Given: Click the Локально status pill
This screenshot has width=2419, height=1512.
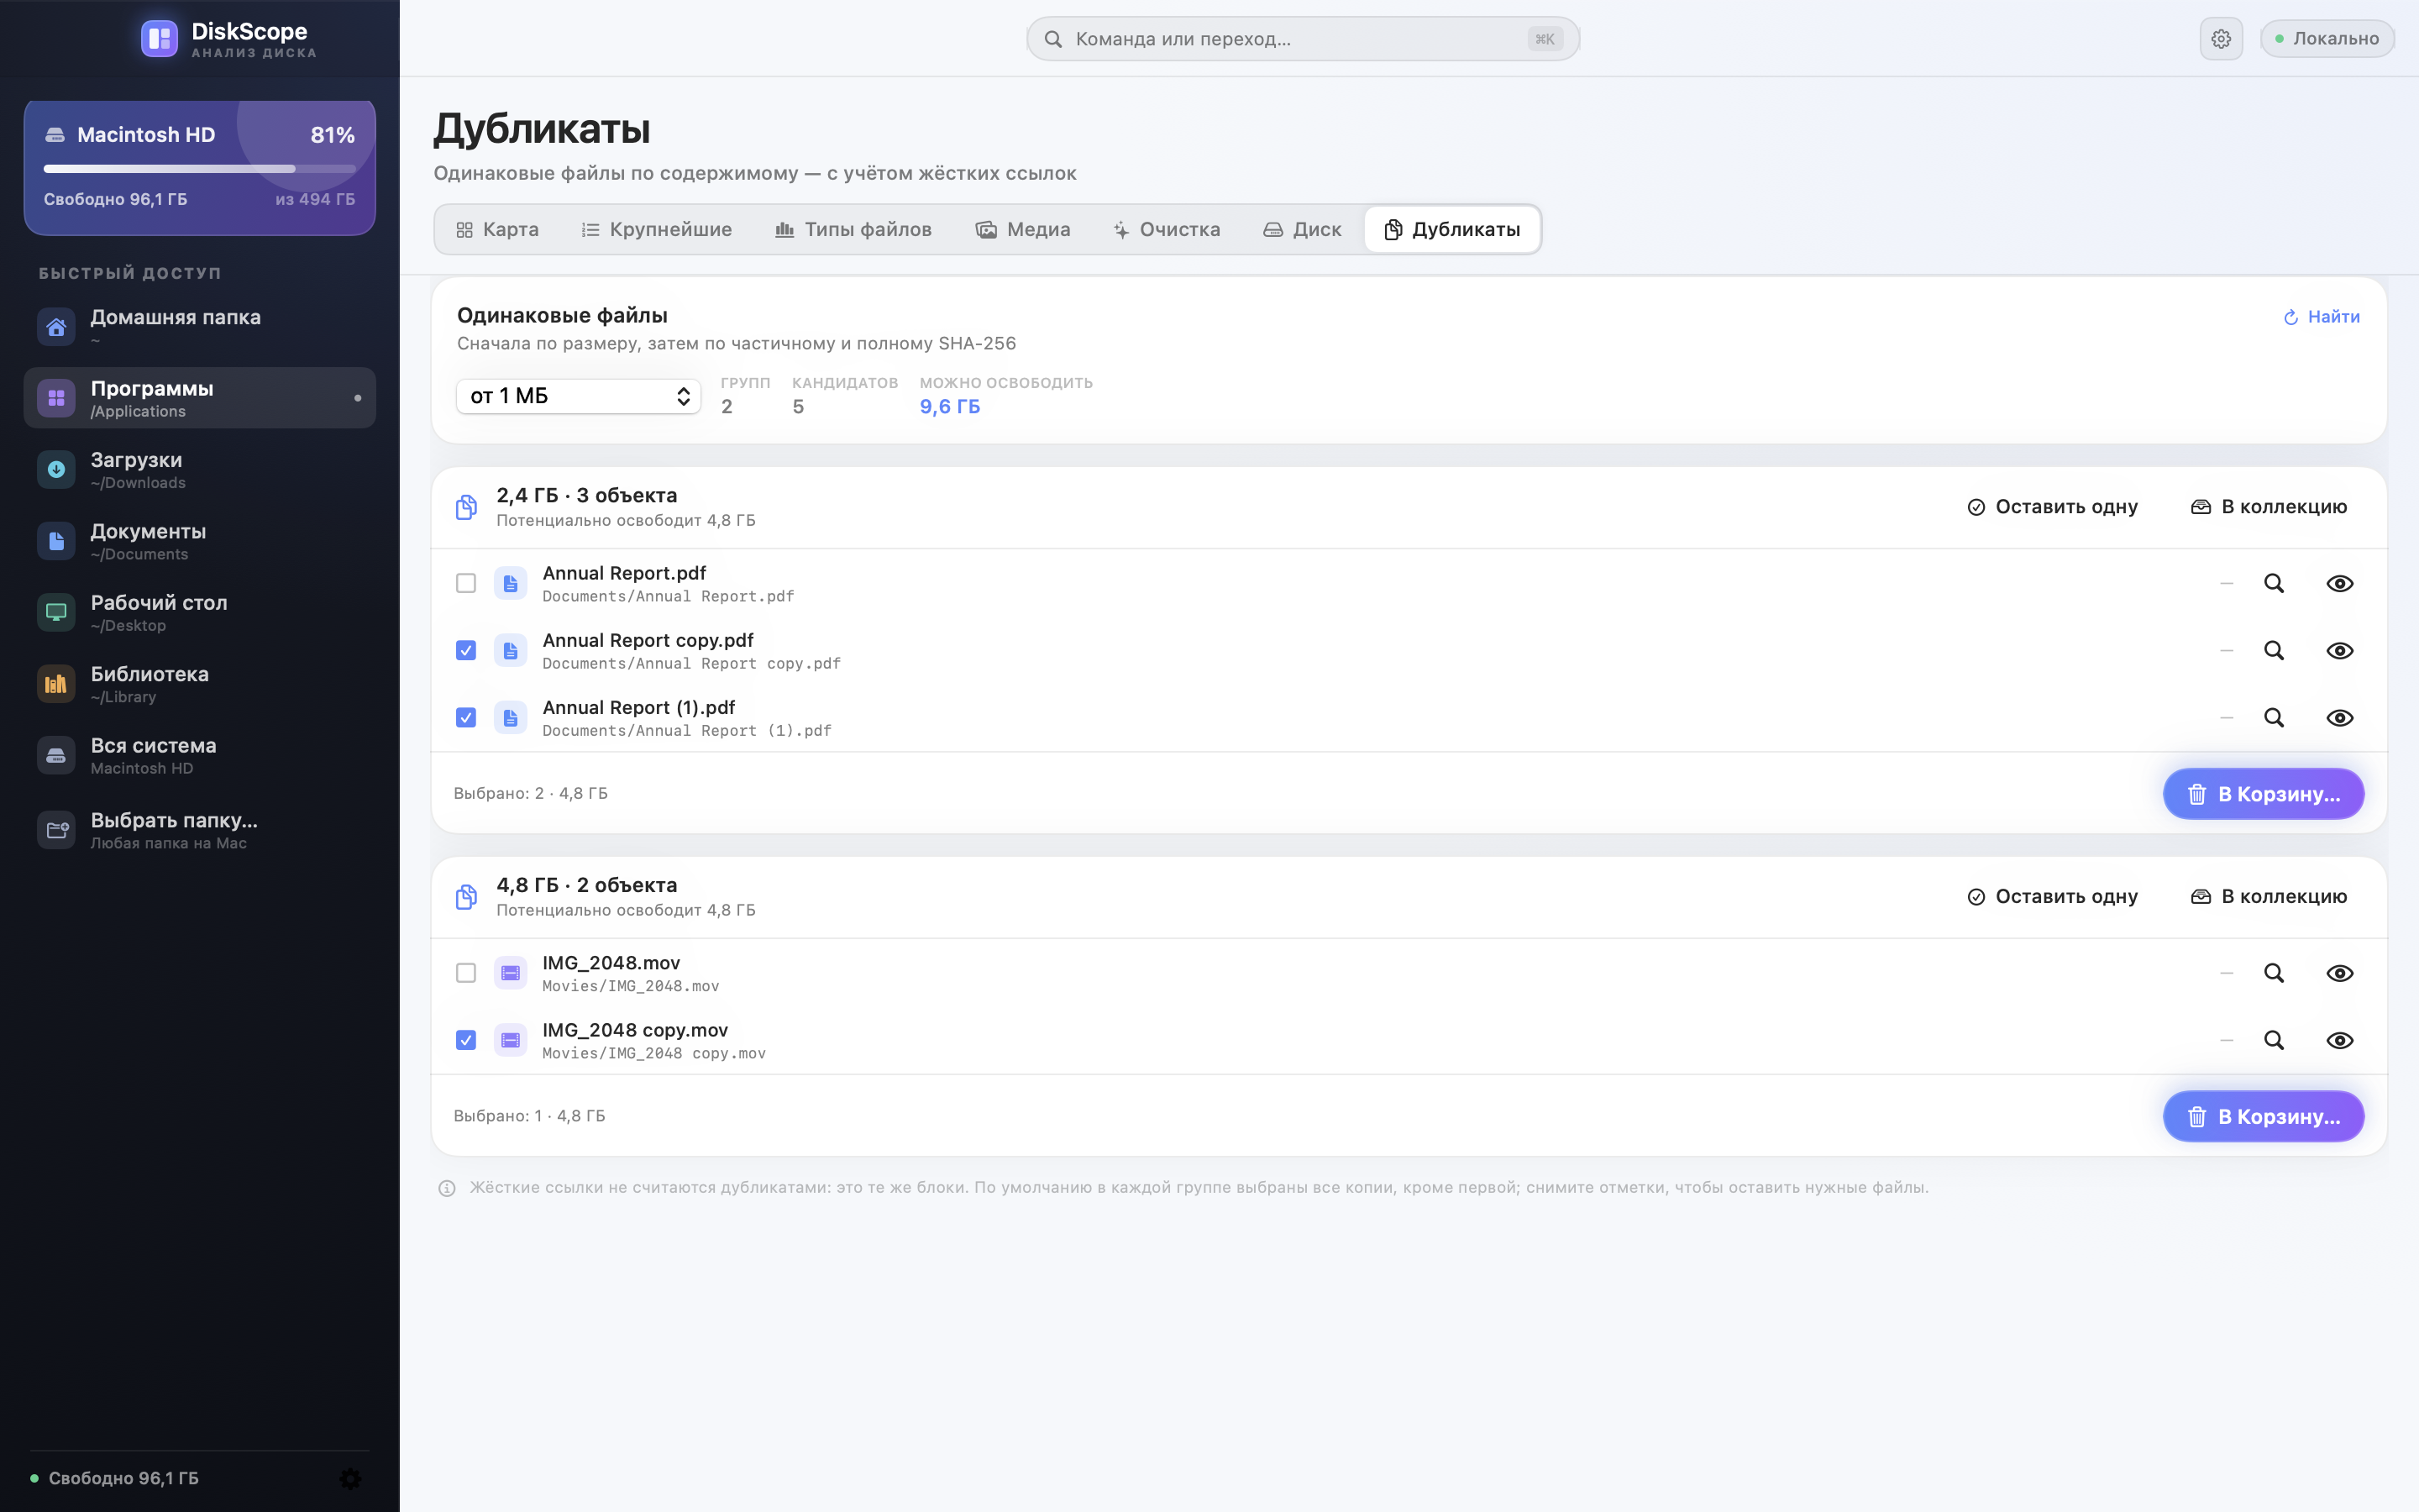Looking at the screenshot, I should click(2327, 39).
